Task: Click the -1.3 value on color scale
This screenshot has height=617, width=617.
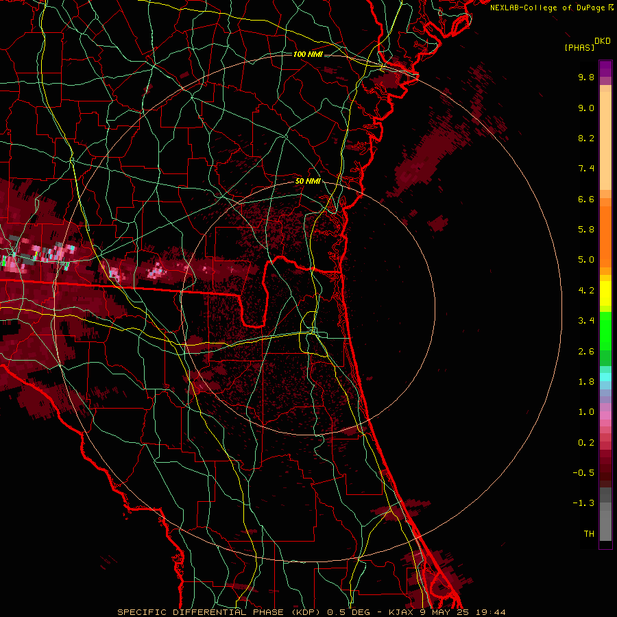Action: [x=583, y=504]
